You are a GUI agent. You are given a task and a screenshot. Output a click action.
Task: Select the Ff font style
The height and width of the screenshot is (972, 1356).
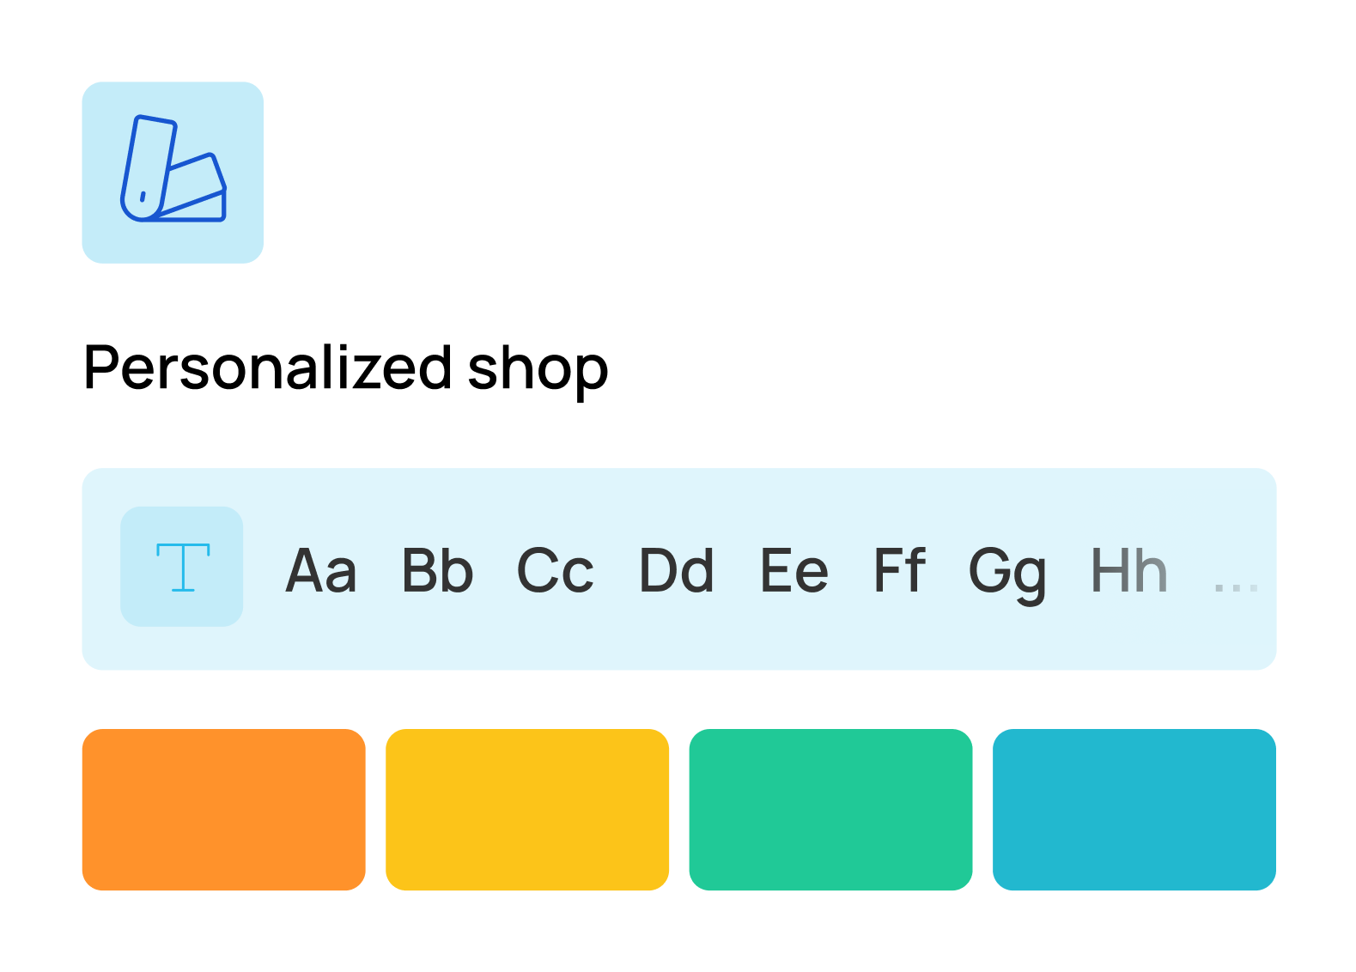899,569
